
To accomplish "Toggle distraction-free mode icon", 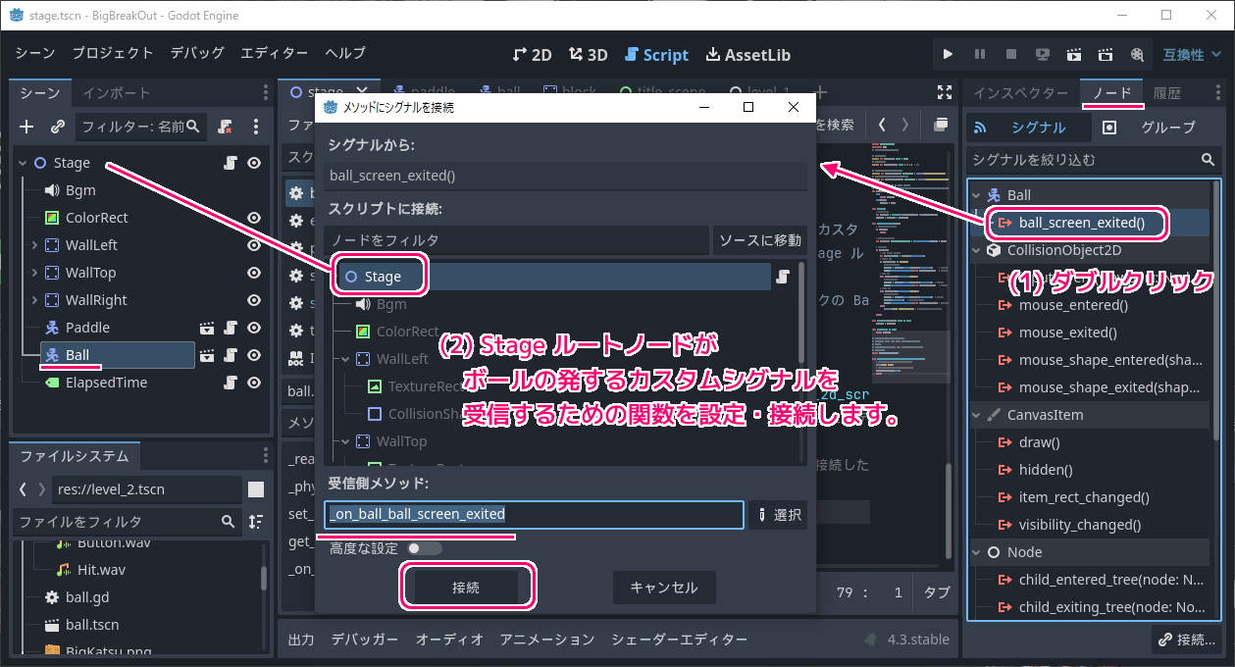I will pyautogui.click(x=945, y=92).
